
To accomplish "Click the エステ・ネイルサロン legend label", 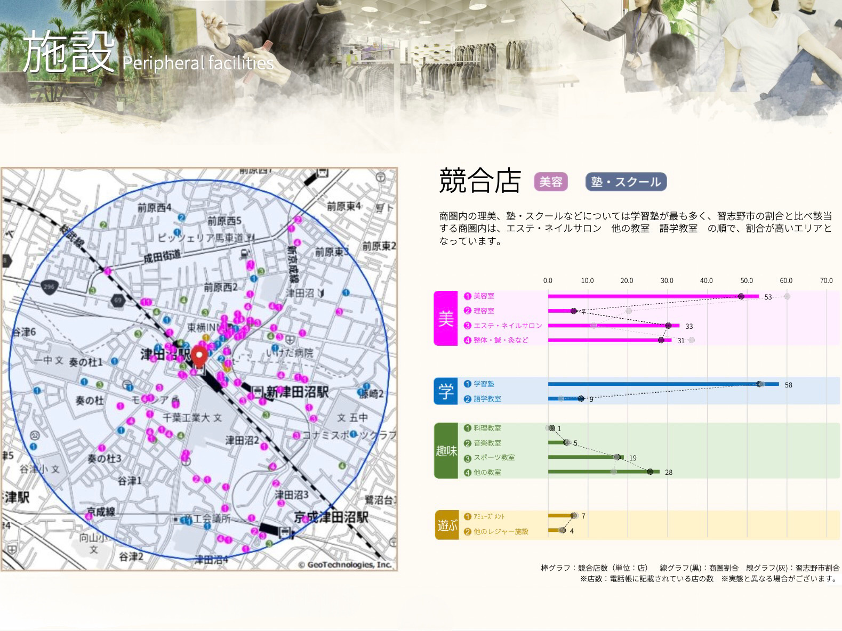I will click(507, 326).
